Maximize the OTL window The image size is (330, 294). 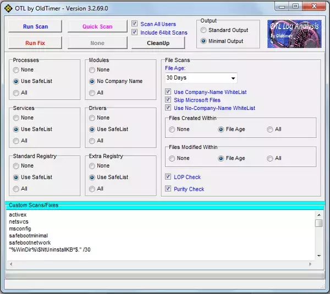pos(295,7)
